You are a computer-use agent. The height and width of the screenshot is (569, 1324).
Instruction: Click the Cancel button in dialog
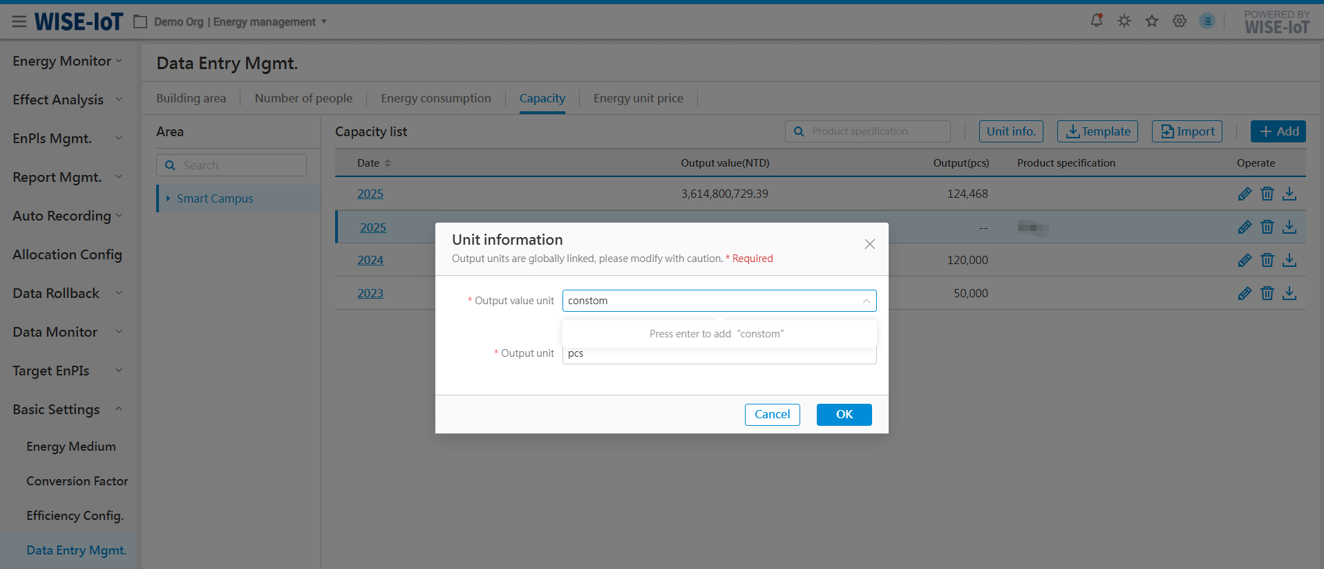point(772,414)
